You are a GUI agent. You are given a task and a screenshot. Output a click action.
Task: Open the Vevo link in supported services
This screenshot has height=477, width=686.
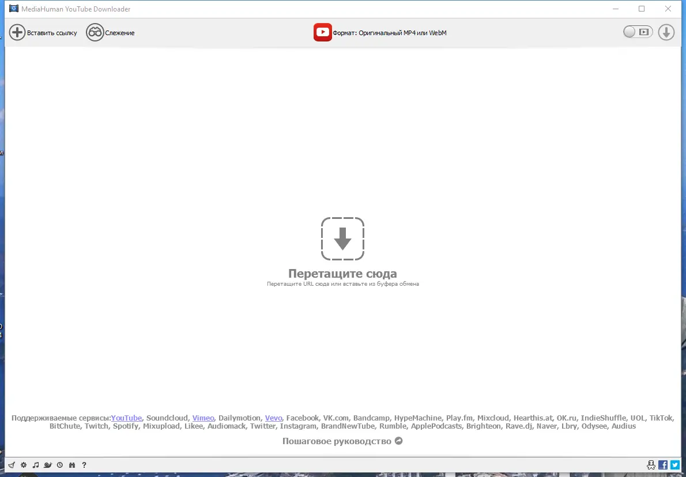pos(273,418)
